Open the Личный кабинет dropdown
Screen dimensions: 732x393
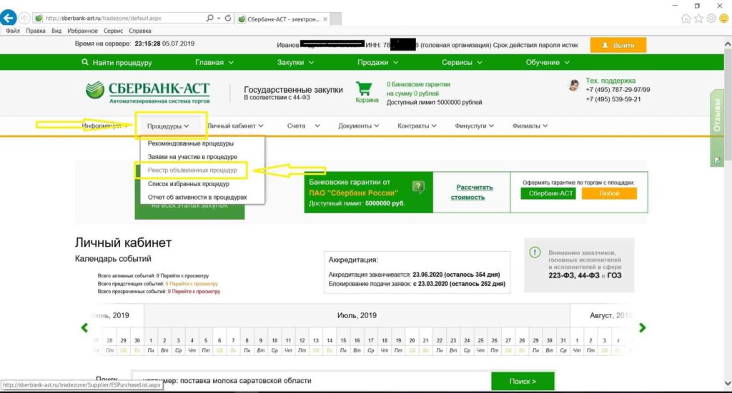pos(235,126)
